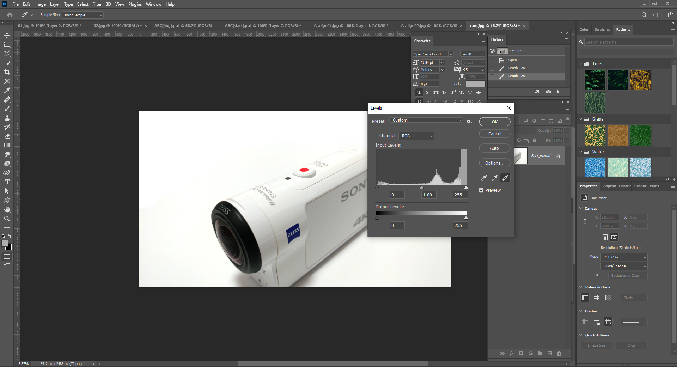
Task: Open the Channel RGB dropdown
Action: [417, 136]
